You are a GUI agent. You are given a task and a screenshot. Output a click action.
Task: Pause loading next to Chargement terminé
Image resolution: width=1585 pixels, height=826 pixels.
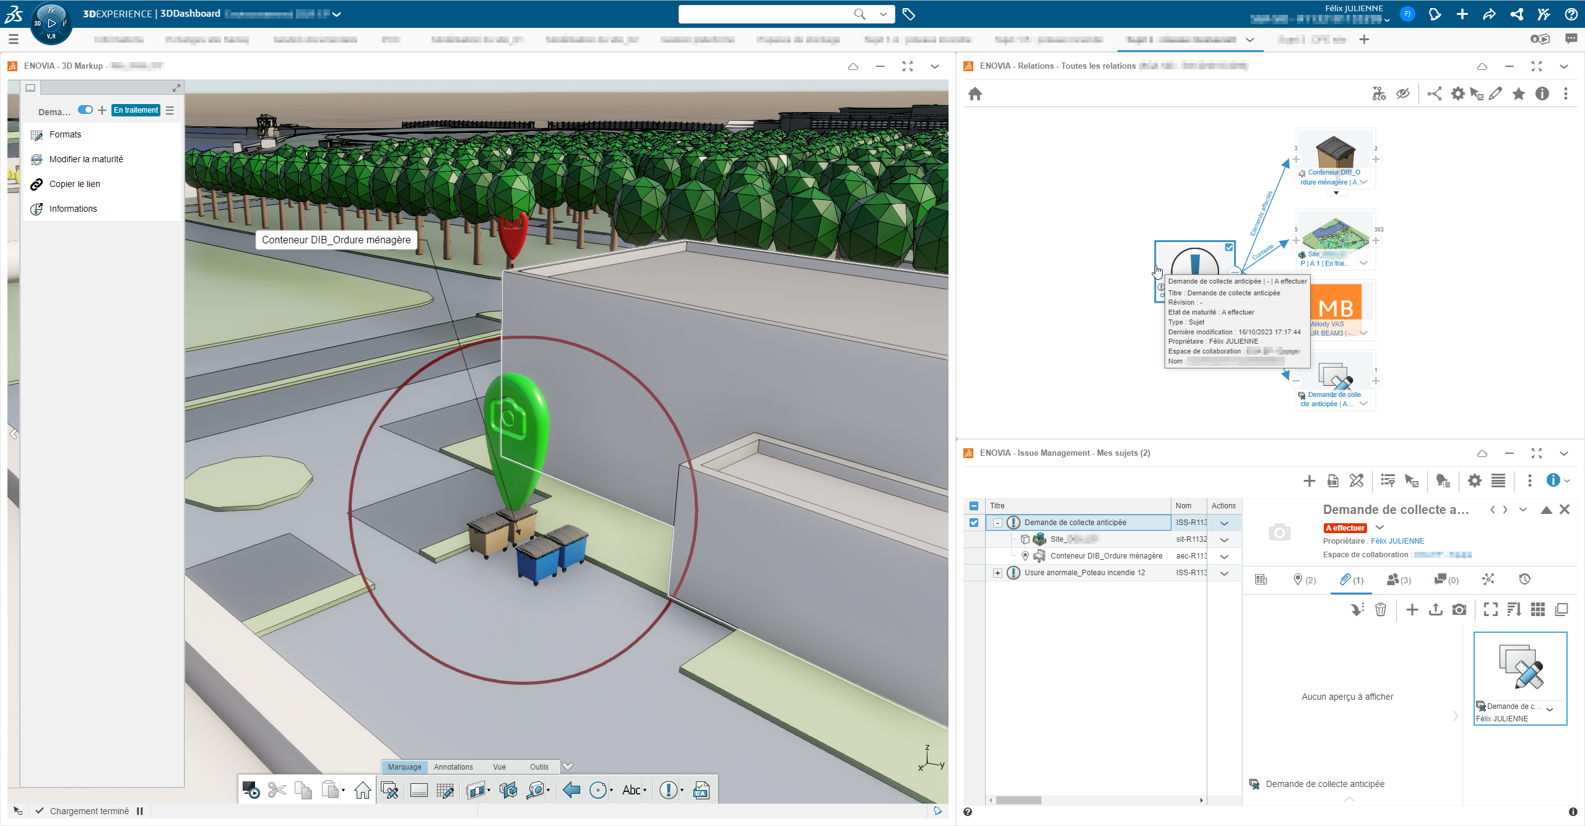140,811
